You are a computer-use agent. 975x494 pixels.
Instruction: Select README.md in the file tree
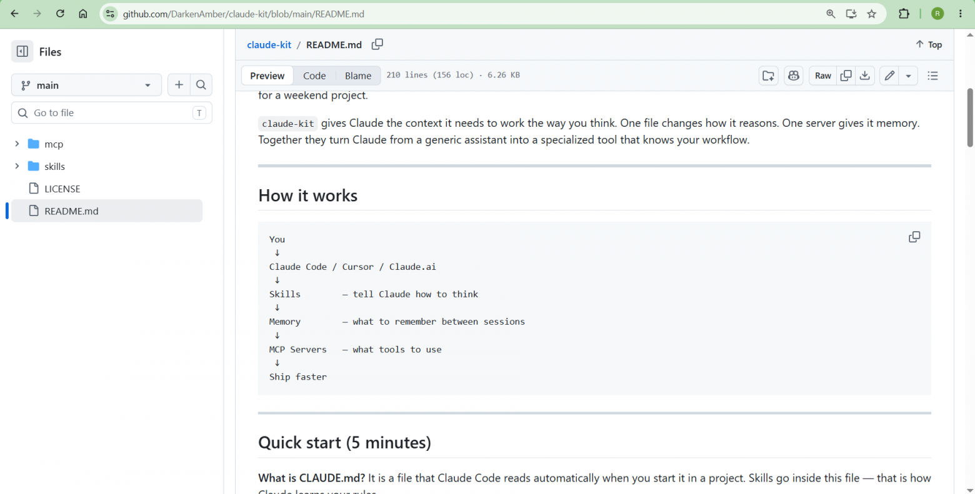tap(107, 211)
